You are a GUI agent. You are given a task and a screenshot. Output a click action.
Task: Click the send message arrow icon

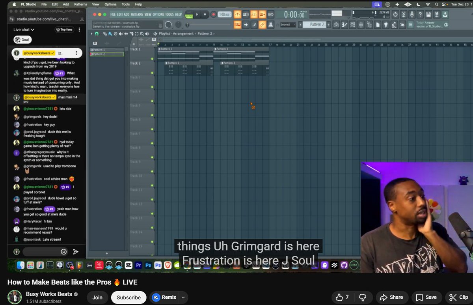[76, 251]
